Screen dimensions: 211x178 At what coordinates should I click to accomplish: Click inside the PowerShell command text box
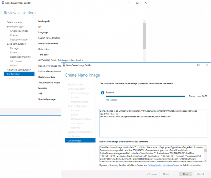[x=152, y=153]
